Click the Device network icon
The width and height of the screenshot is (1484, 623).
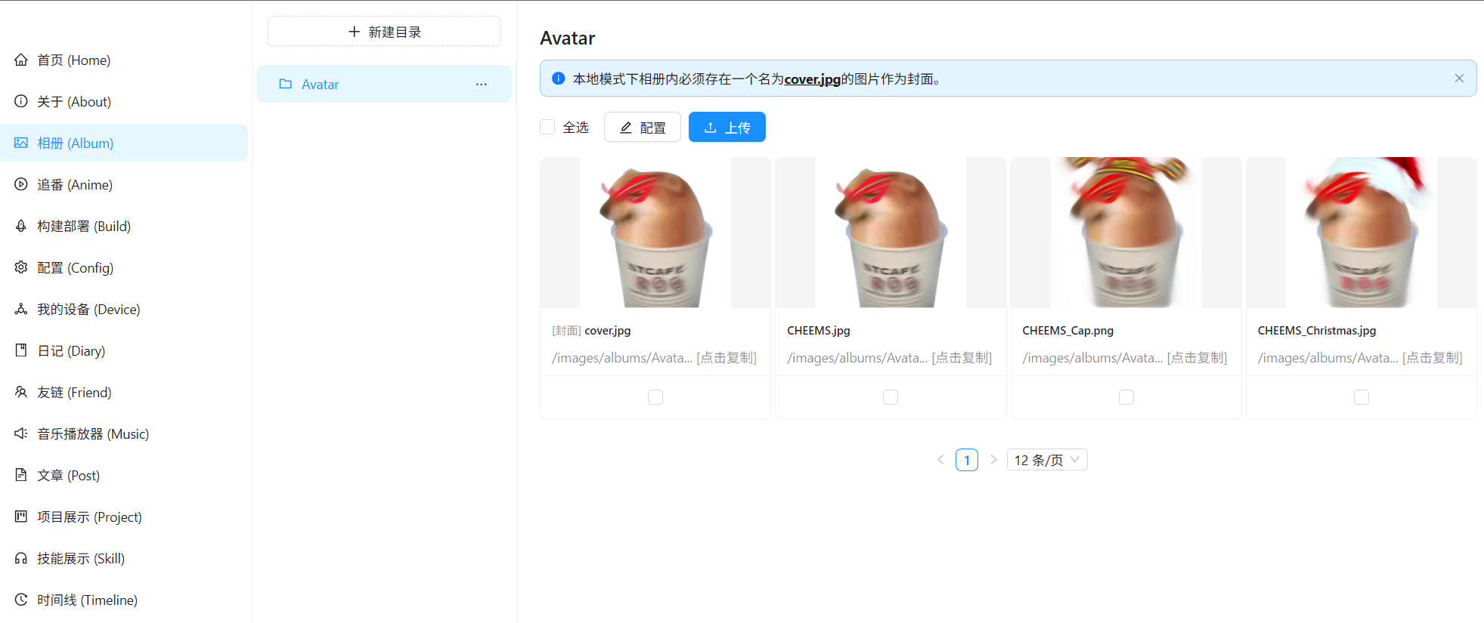click(21, 309)
